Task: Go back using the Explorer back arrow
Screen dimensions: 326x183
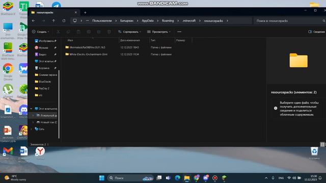Action: coord(34,21)
